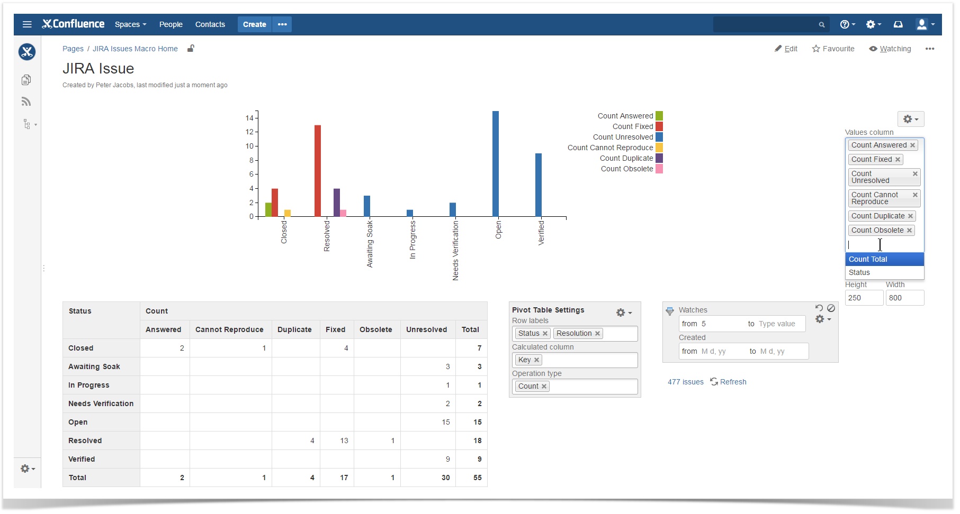The width and height of the screenshot is (960, 514).
Task: Refresh the JIRA issues
Action: click(x=728, y=382)
